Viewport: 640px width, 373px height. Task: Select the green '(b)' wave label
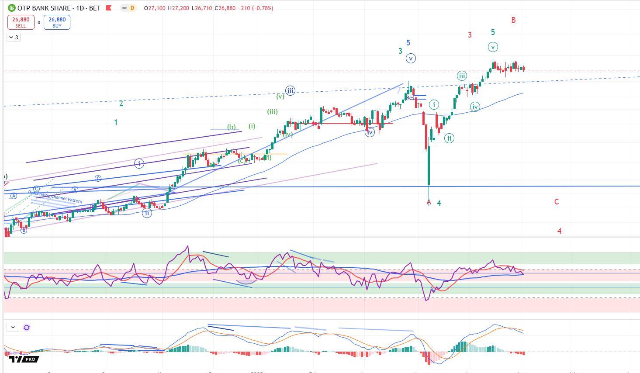click(231, 127)
